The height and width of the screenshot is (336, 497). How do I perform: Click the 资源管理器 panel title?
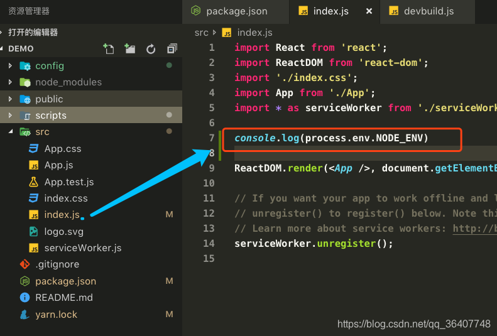click(29, 11)
